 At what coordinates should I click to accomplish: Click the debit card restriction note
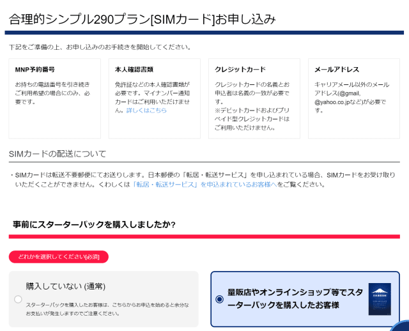(x=252, y=119)
